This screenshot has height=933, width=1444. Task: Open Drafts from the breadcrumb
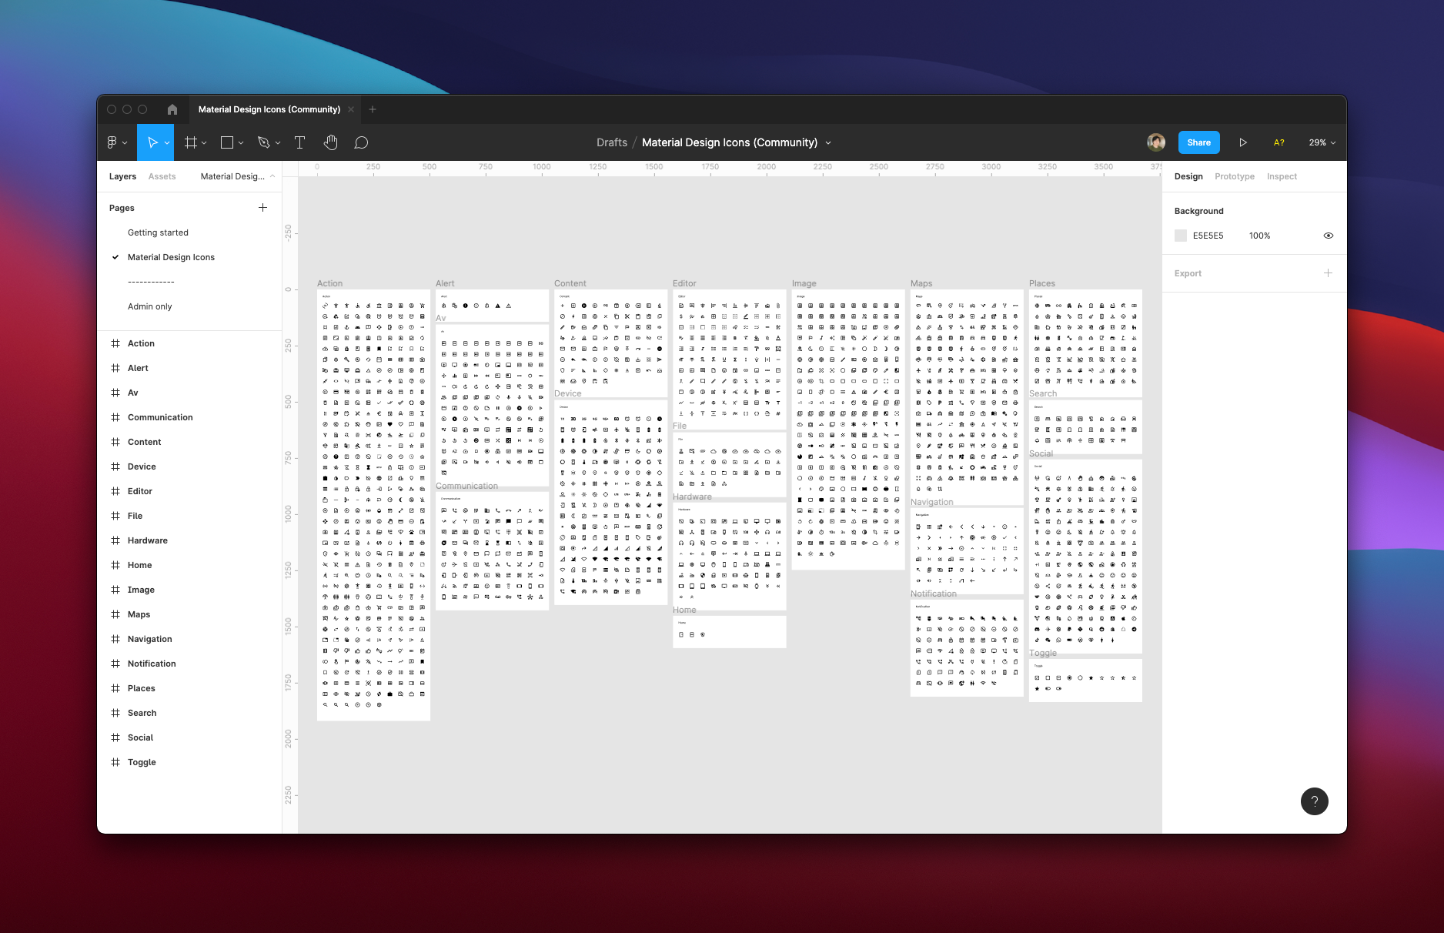(610, 142)
